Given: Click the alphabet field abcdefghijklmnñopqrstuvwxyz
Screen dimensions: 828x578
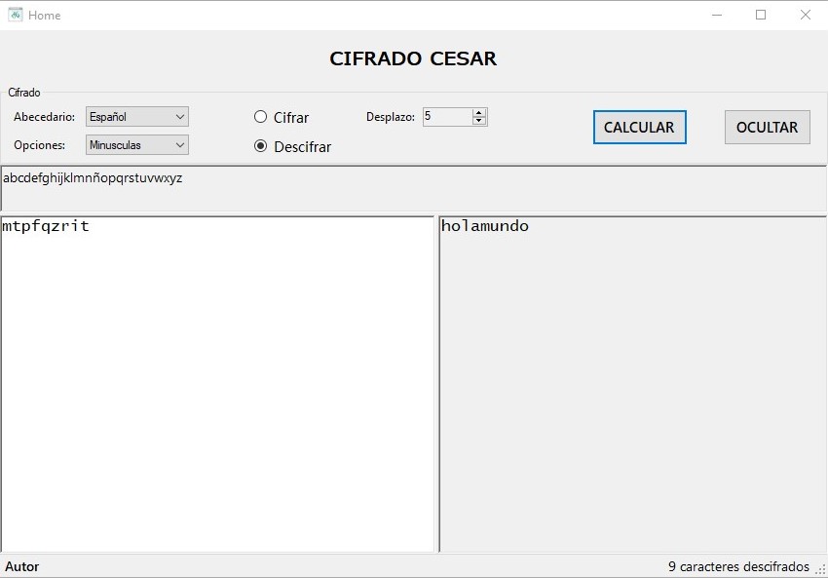Looking at the screenshot, I should (413, 188).
